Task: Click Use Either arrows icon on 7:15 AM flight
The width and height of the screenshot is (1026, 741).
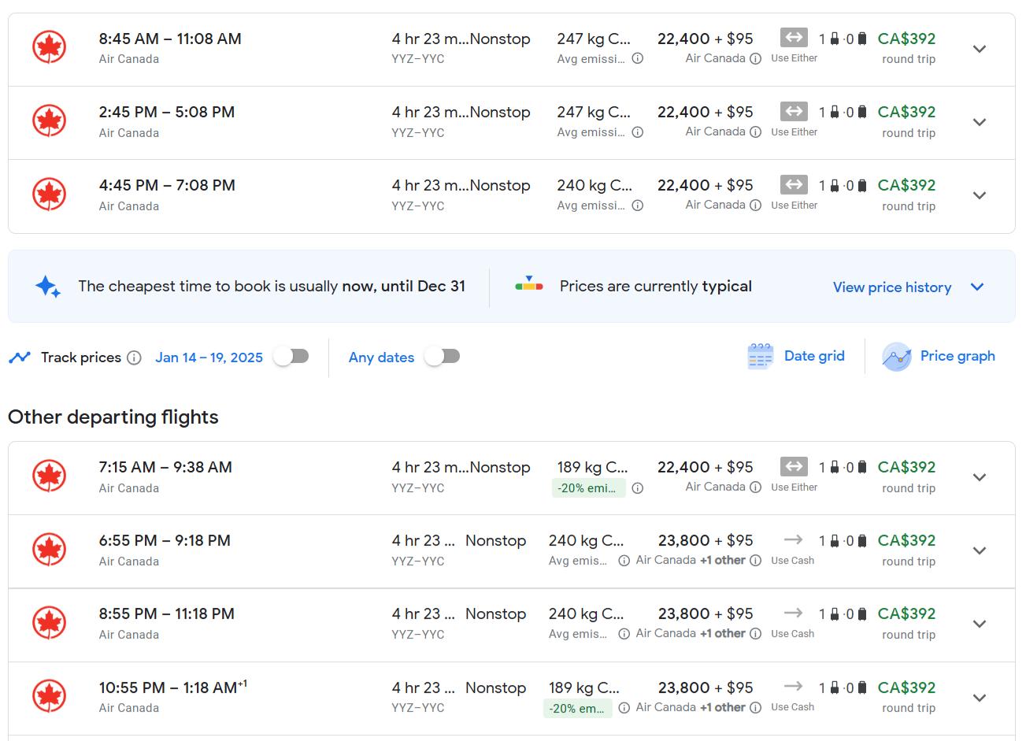Action: point(794,467)
